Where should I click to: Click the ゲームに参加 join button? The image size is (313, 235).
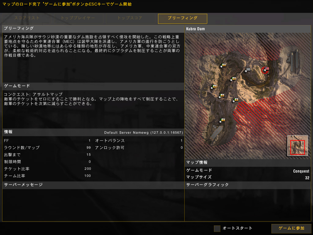coord(291,228)
